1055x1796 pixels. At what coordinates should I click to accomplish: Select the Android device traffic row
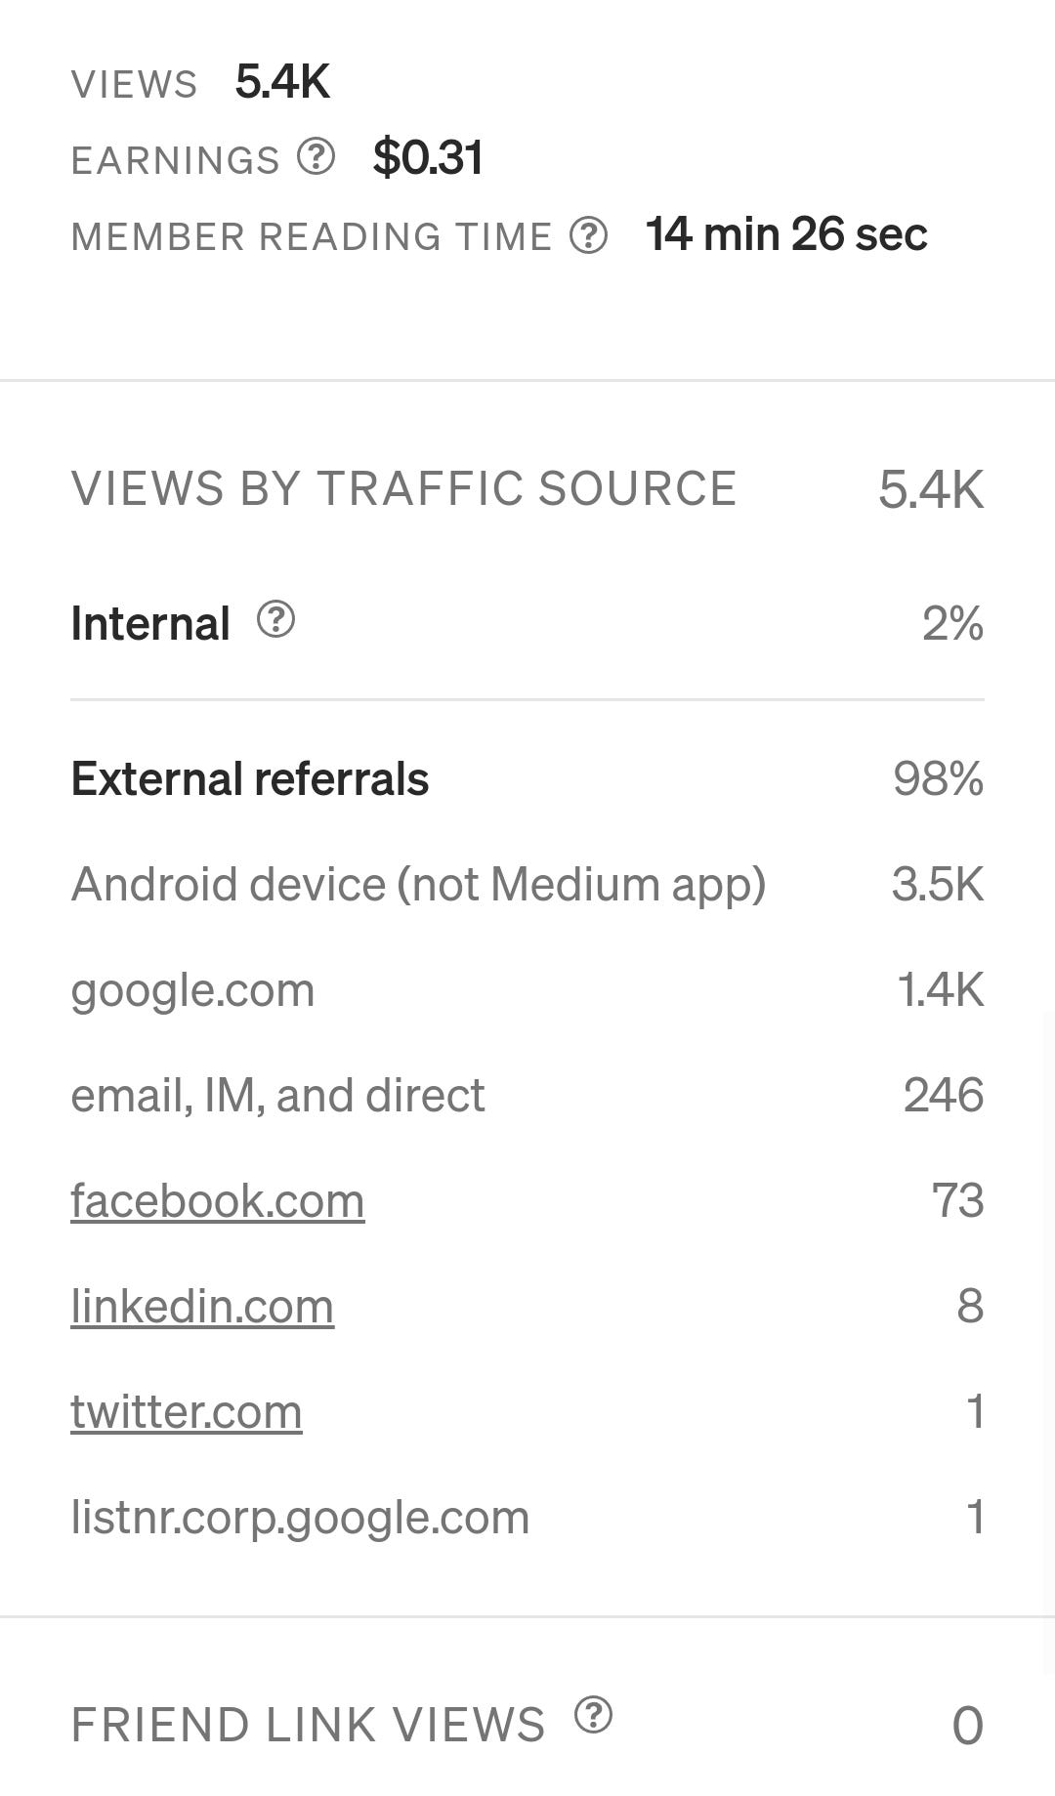(x=418, y=884)
